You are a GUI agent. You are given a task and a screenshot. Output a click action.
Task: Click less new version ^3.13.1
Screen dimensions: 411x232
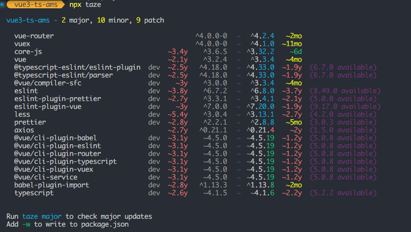[260, 114]
